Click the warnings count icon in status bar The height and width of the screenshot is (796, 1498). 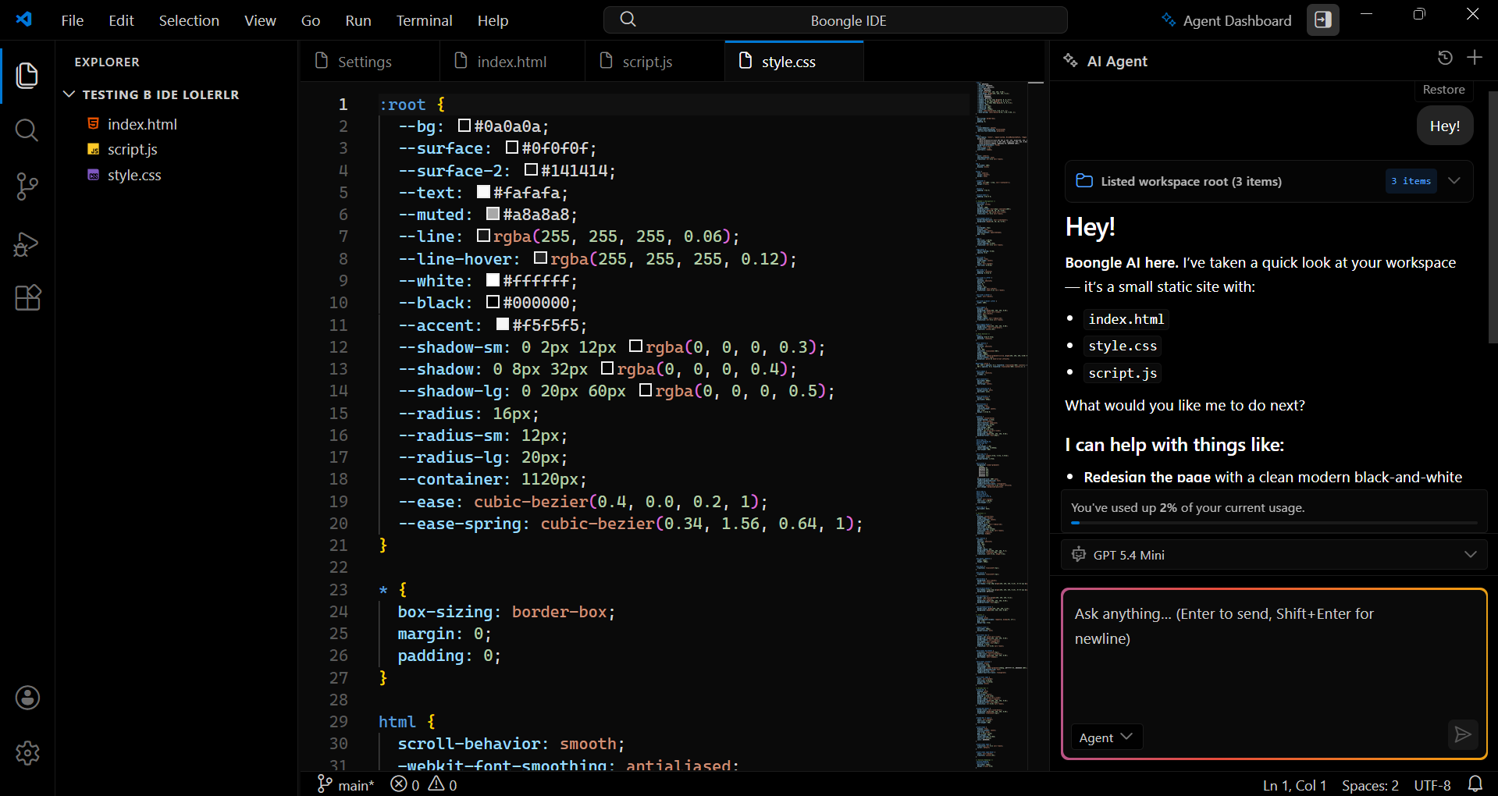[x=436, y=784]
